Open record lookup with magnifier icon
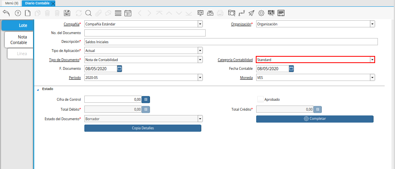 tap(88, 13)
